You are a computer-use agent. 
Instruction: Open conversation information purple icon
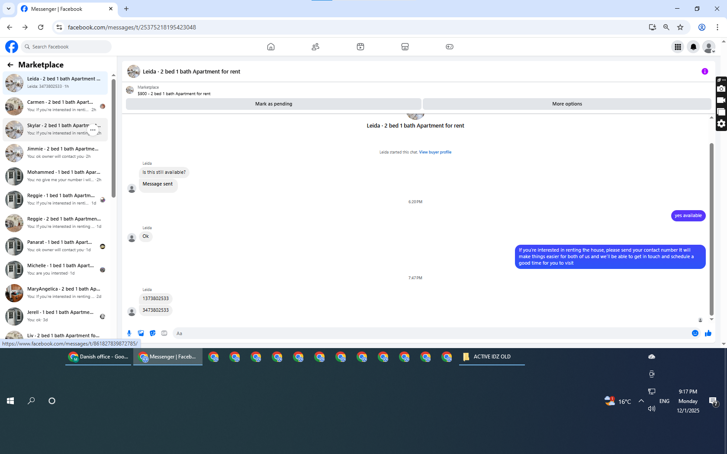click(705, 71)
